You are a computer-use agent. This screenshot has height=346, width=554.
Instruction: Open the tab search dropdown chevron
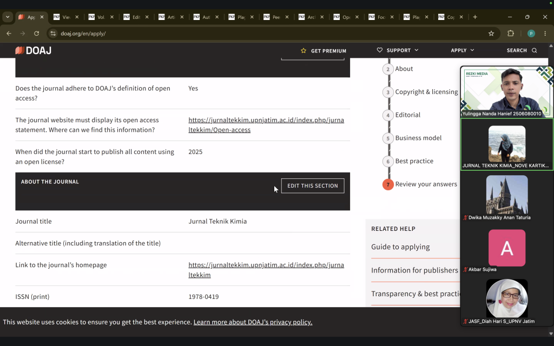tap(8, 17)
